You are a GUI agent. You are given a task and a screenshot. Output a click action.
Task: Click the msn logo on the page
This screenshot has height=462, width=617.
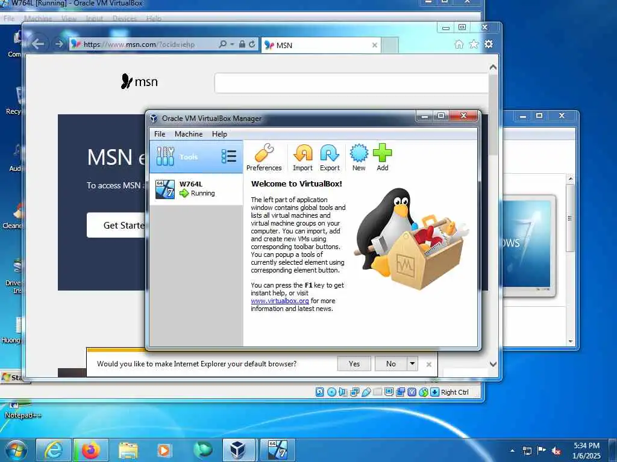coord(139,81)
